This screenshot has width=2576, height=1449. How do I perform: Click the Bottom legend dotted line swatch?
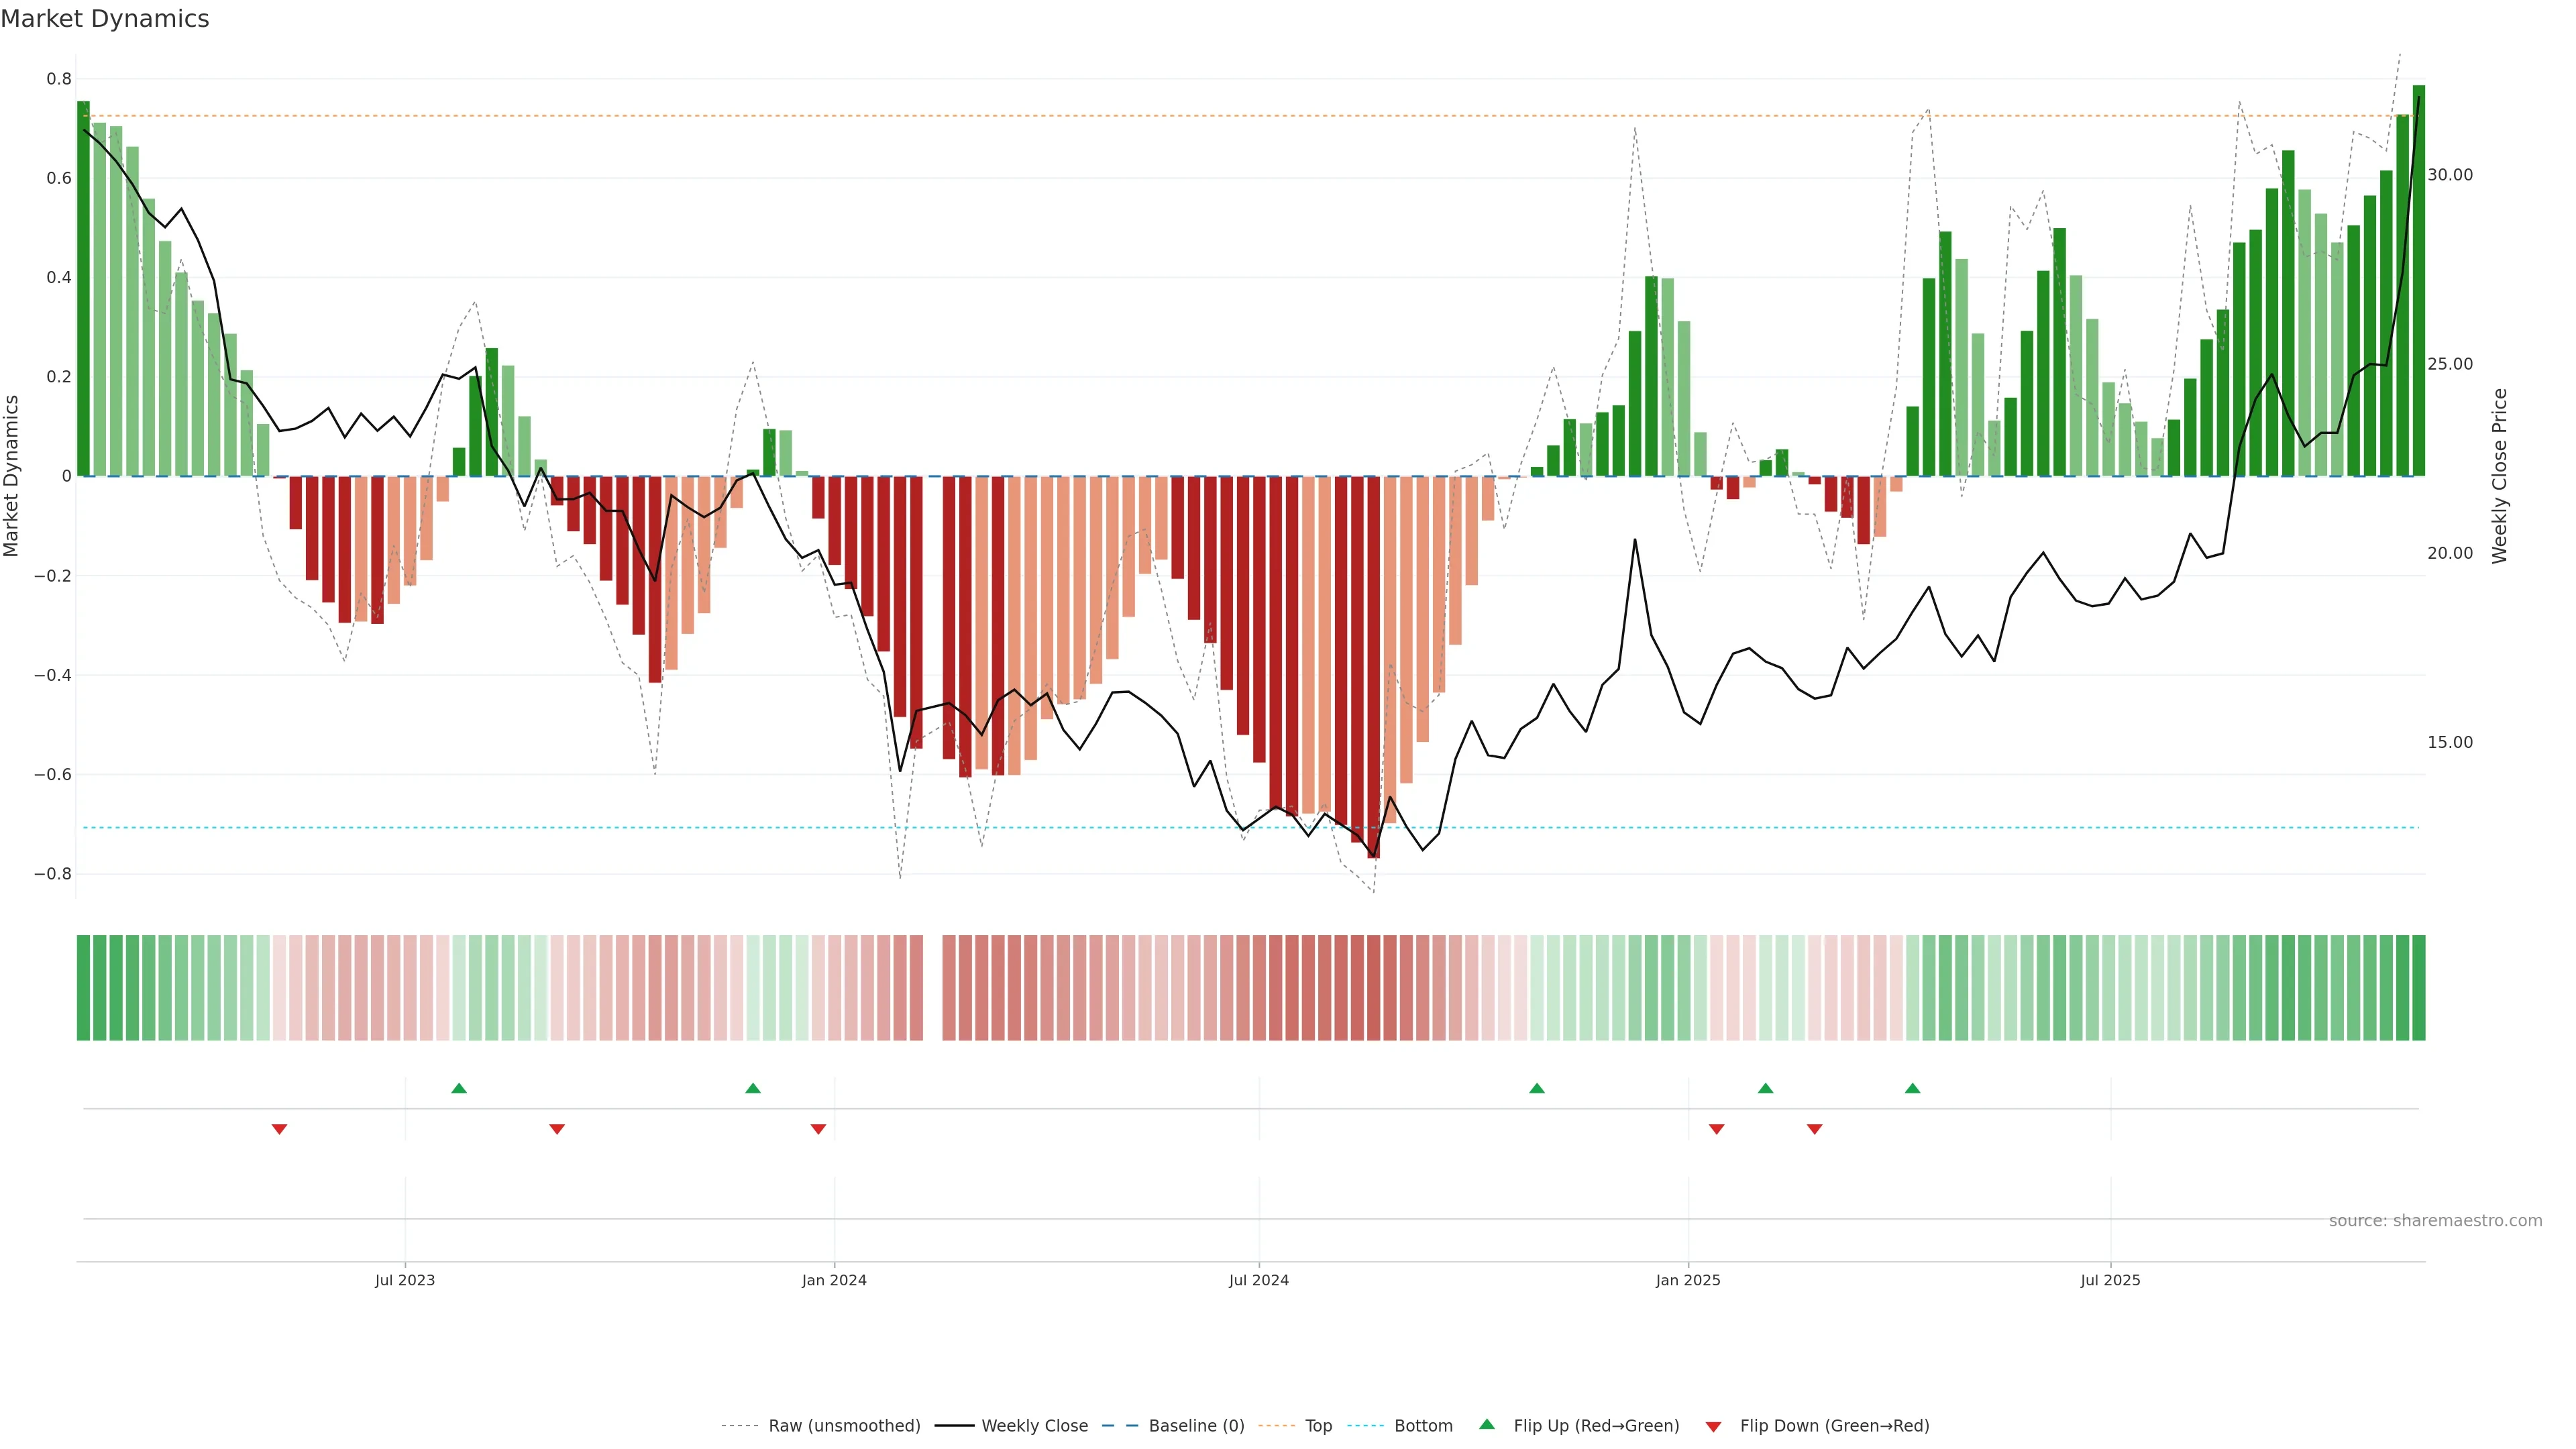1365,1425
